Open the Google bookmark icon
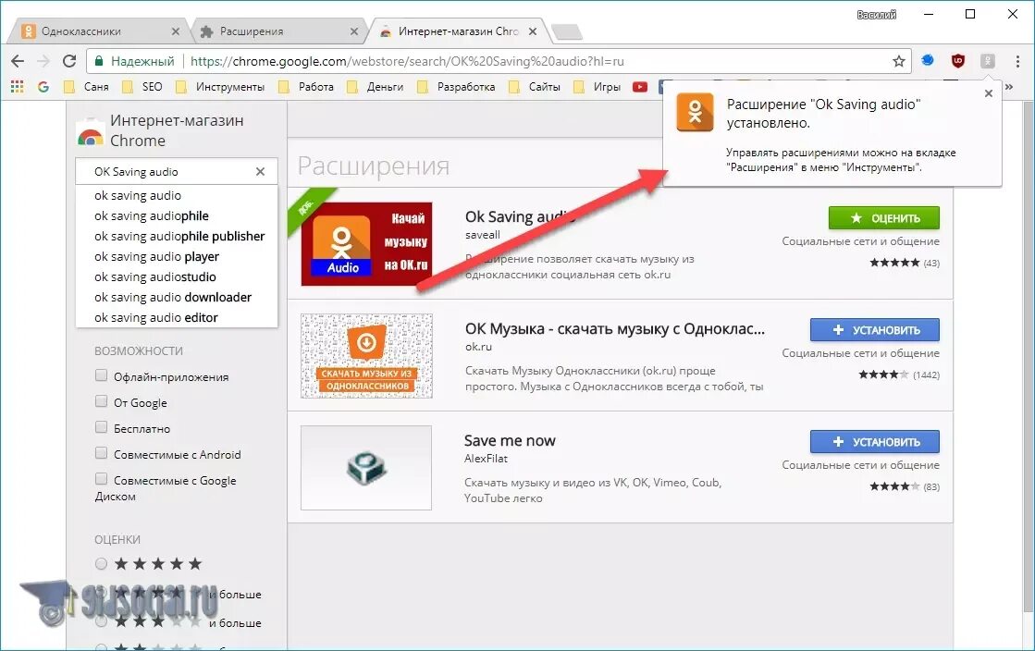1035x651 pixels. point(43,87)
